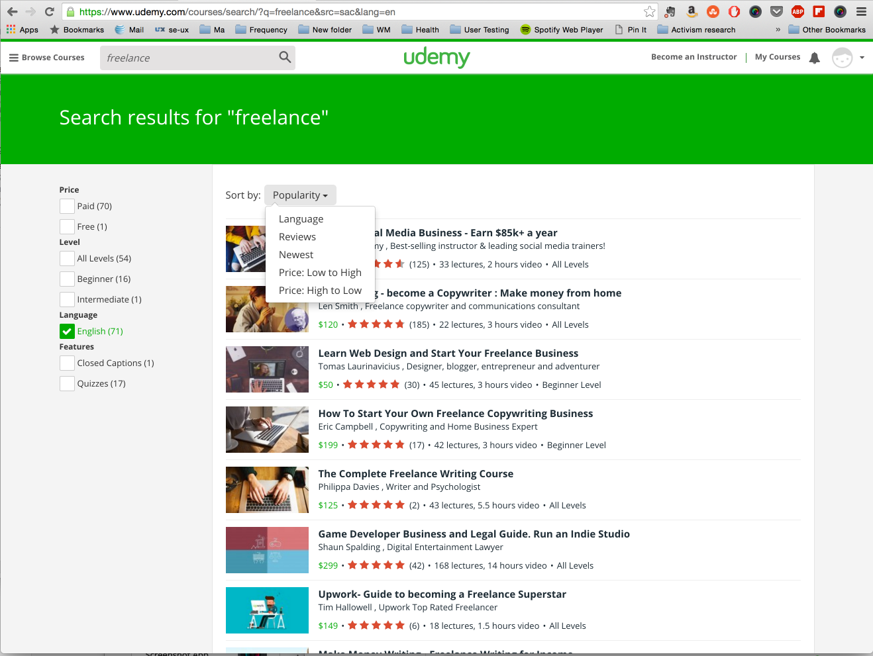Reload the page with the refresh icon

coord(50,12)
